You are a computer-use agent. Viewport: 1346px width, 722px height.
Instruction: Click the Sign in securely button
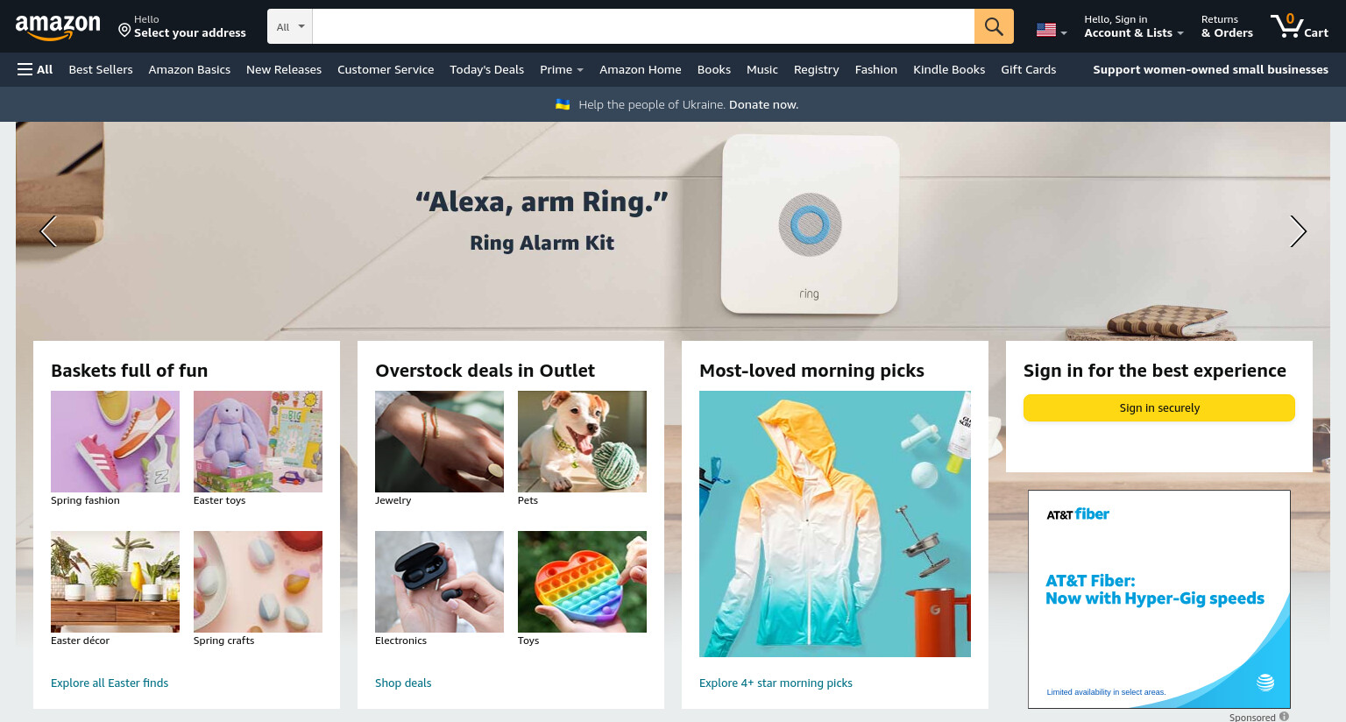(x=1158, y=407)
